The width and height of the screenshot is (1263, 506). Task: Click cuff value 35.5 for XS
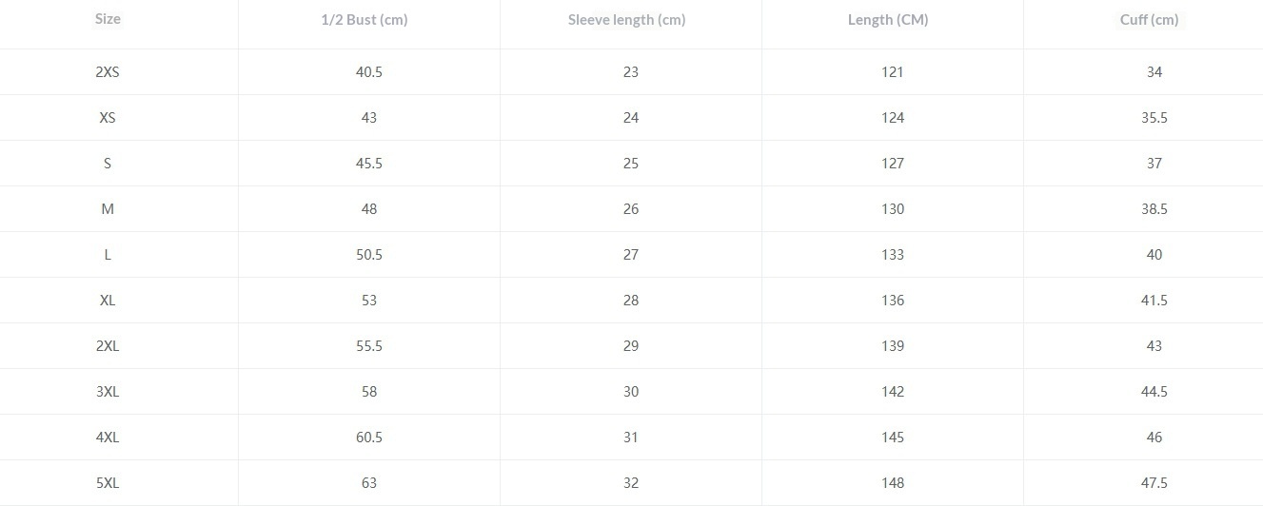[x=1154, y=118]
